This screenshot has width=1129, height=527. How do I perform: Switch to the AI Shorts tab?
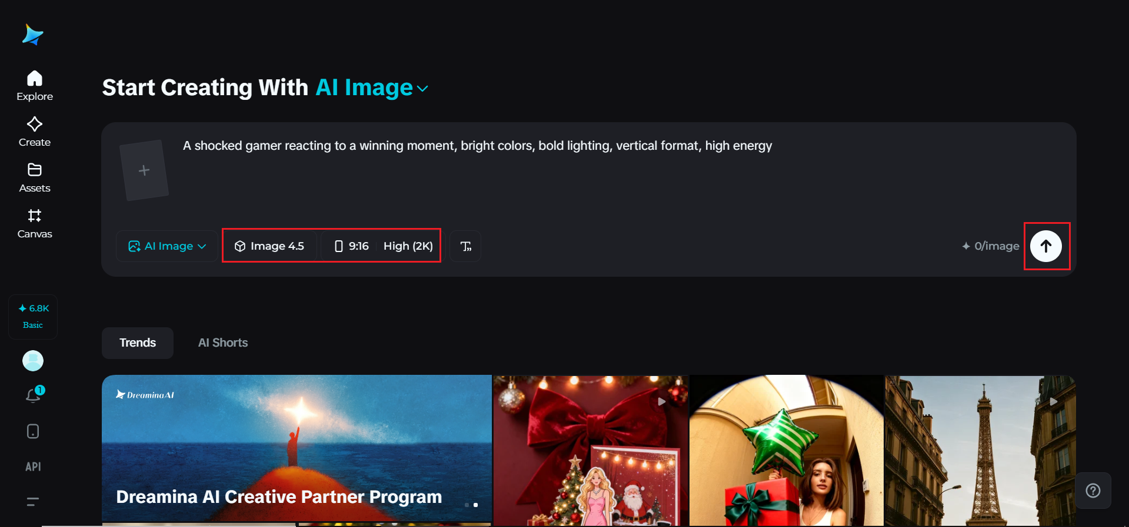pos(223,343)
